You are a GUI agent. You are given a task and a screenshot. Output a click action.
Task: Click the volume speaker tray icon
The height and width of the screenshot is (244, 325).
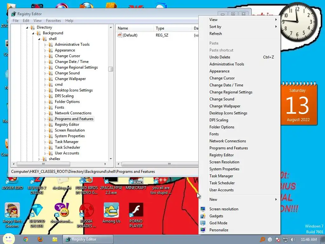[293, 240]
